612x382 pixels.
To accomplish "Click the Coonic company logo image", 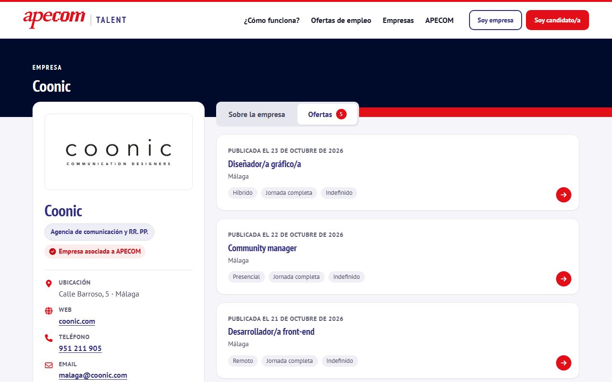I will (119, 152).
